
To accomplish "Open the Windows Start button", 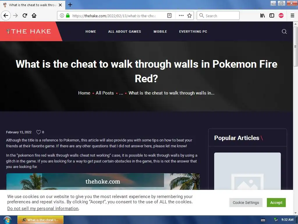I will coord(7,220).
